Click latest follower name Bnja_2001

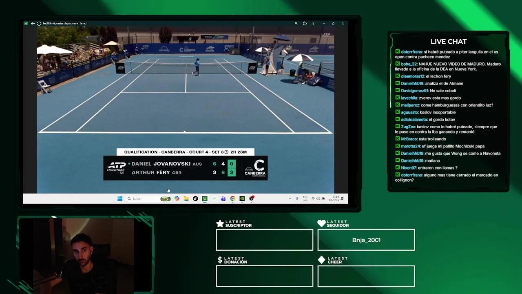click(x=366, y=240)
